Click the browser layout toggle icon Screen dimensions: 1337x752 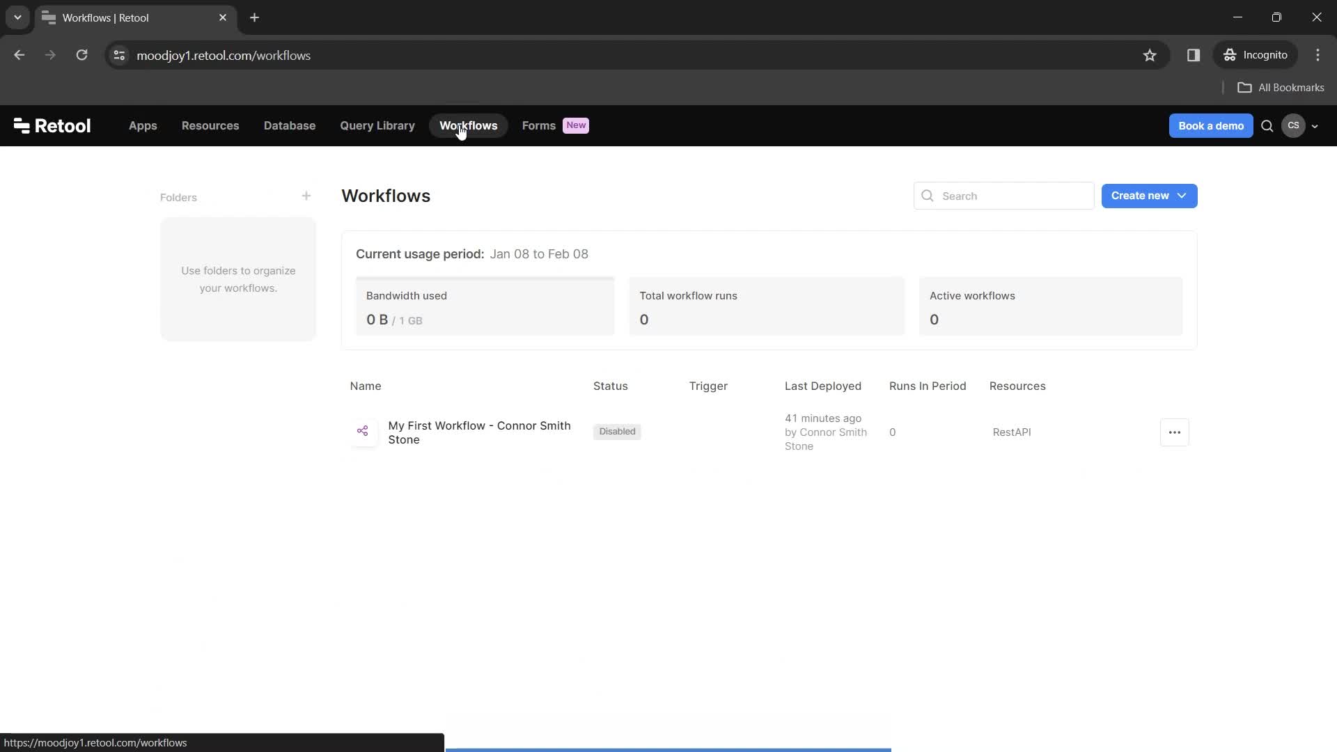point(1193,55)
